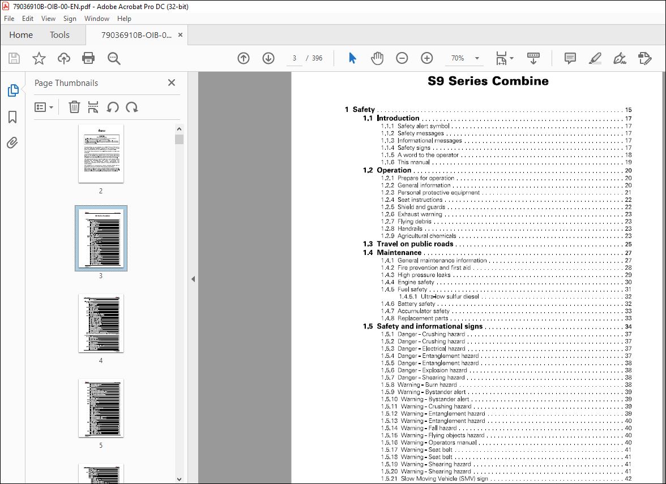Open the Window menu
Viewport: 666px width, 484px height.
coord(96,19)
